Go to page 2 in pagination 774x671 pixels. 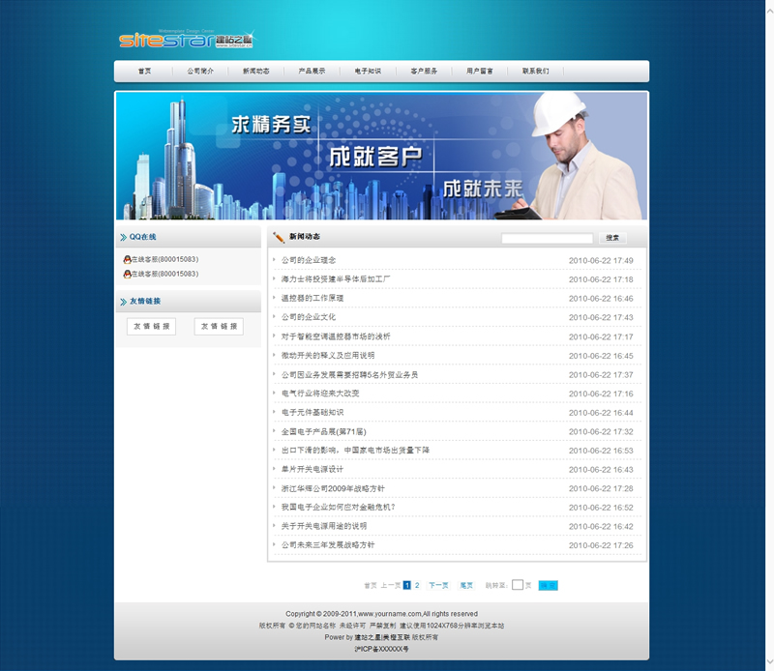point(417,585)
